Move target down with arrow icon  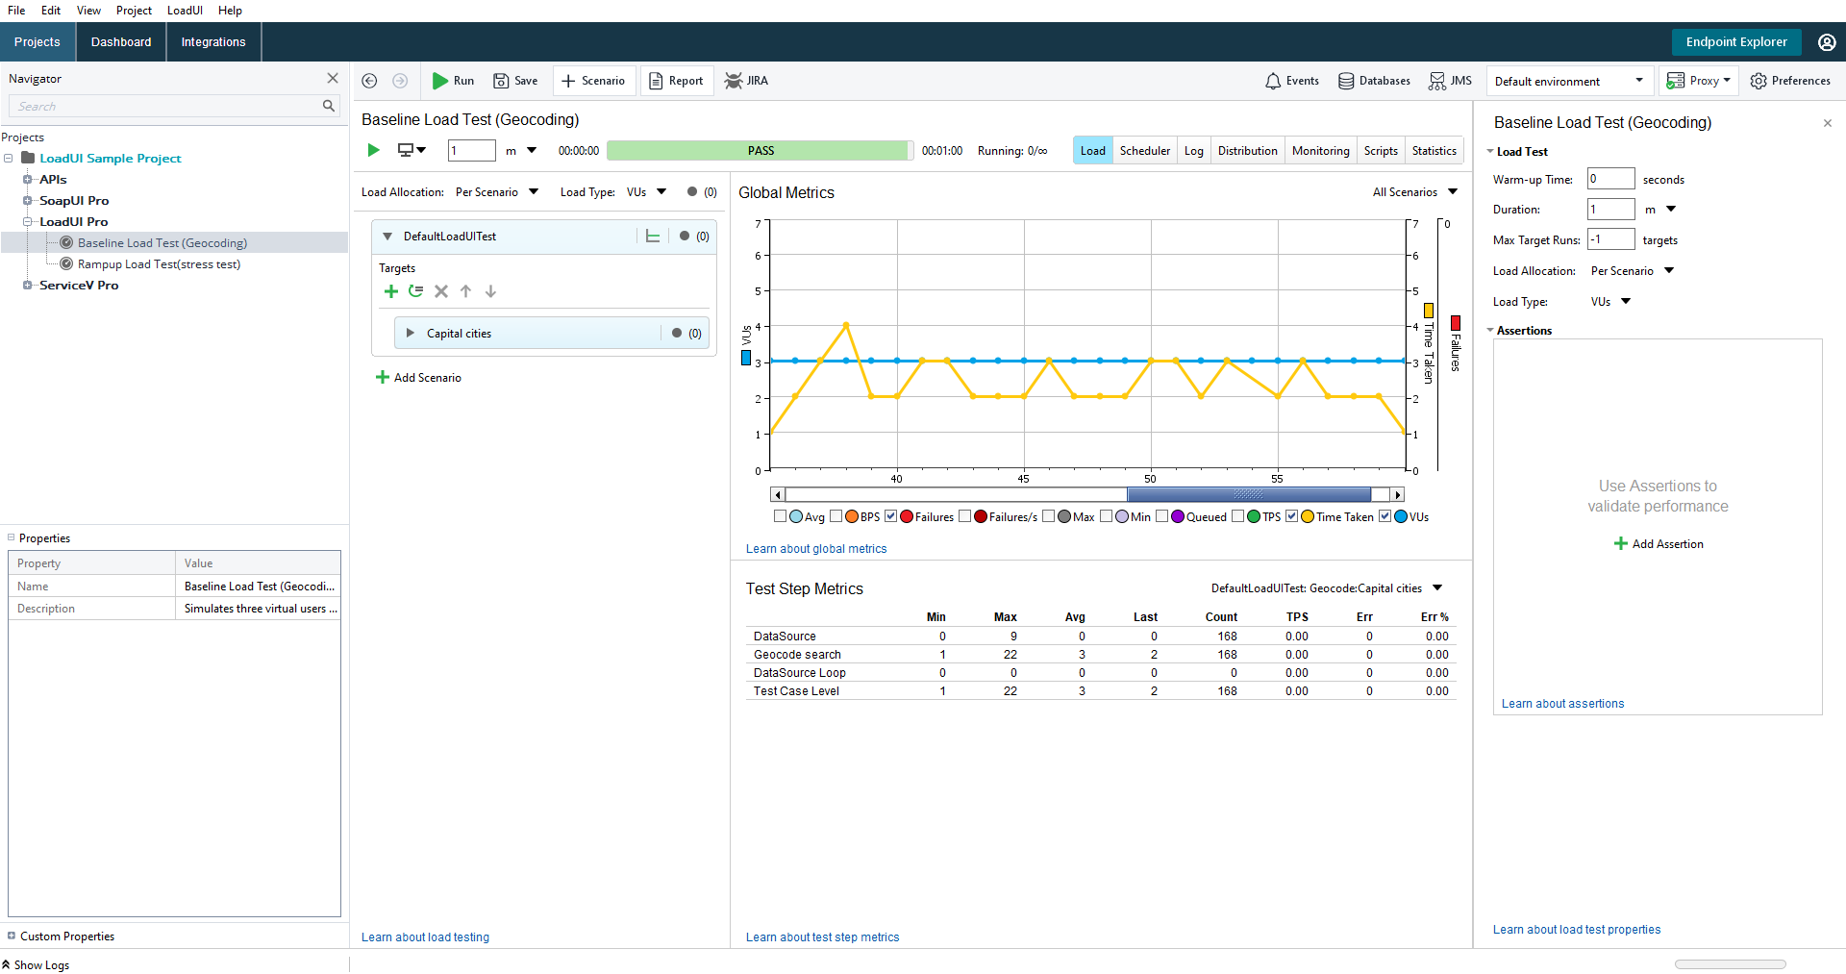coord(491,291)
